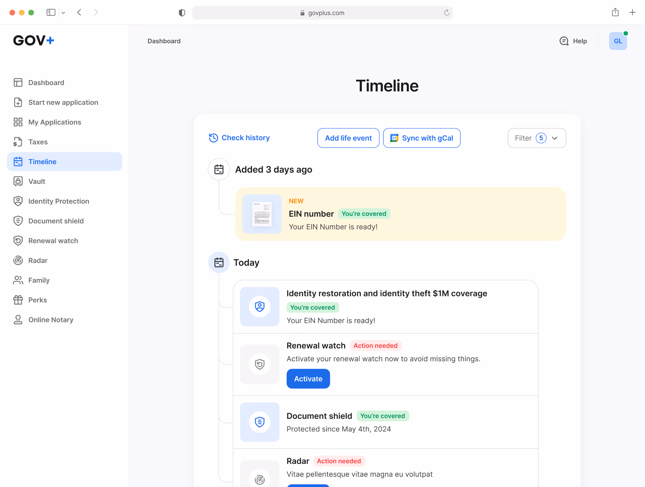
Task: Click the EIN number You're covered badge
Action: 364,214
